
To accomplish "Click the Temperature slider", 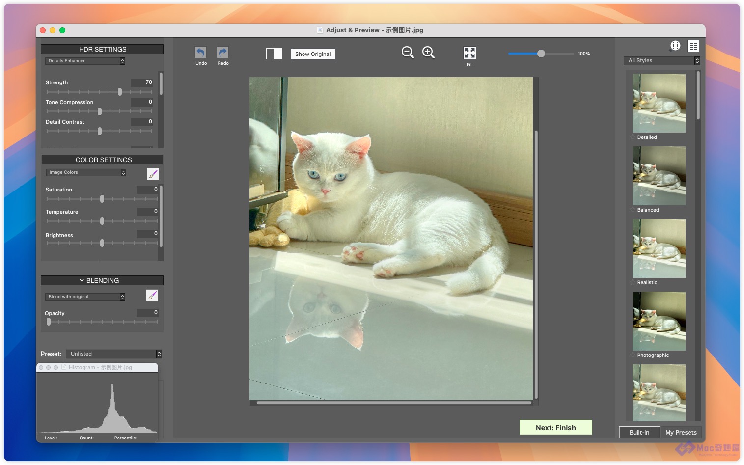I will [102, 221].
